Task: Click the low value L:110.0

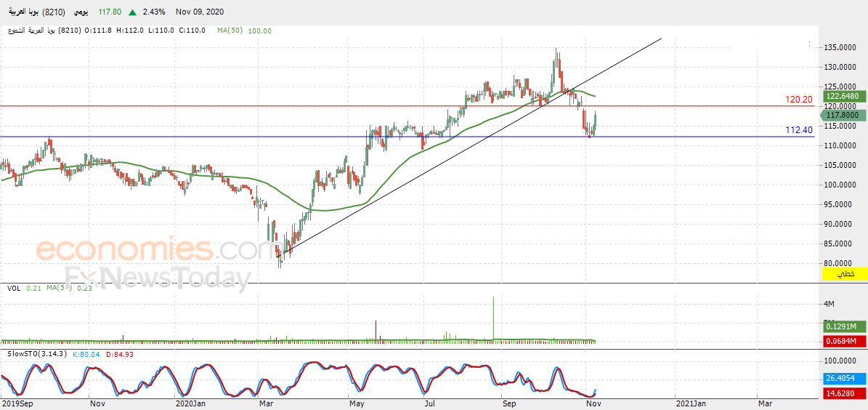Action: coord(161,31)
